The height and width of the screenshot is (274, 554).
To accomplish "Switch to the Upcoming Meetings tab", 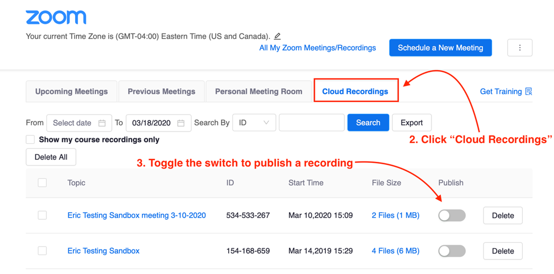I will 71,91.
